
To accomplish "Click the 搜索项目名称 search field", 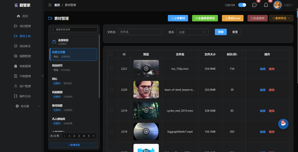I will point(74,30).
